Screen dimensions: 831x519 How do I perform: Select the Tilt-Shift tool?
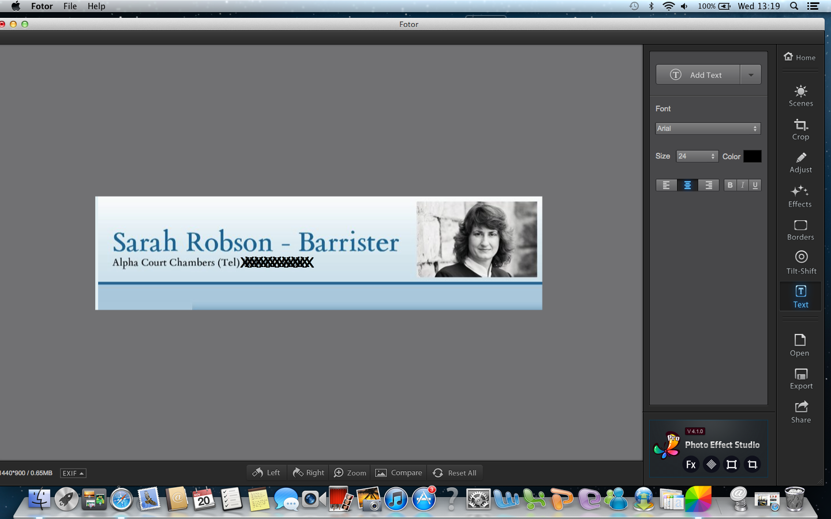click(x=801, y=262)
